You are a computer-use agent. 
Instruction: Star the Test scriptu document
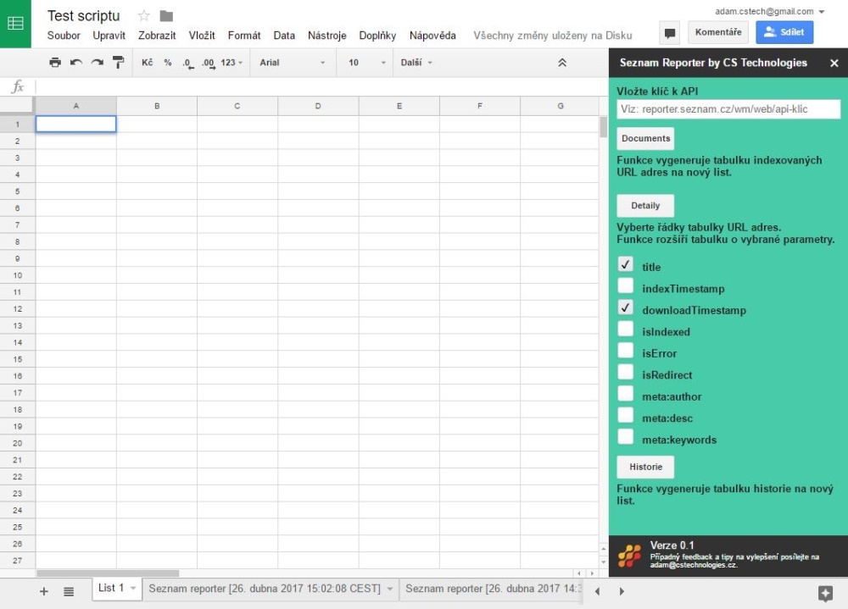(x=143, y=16)
